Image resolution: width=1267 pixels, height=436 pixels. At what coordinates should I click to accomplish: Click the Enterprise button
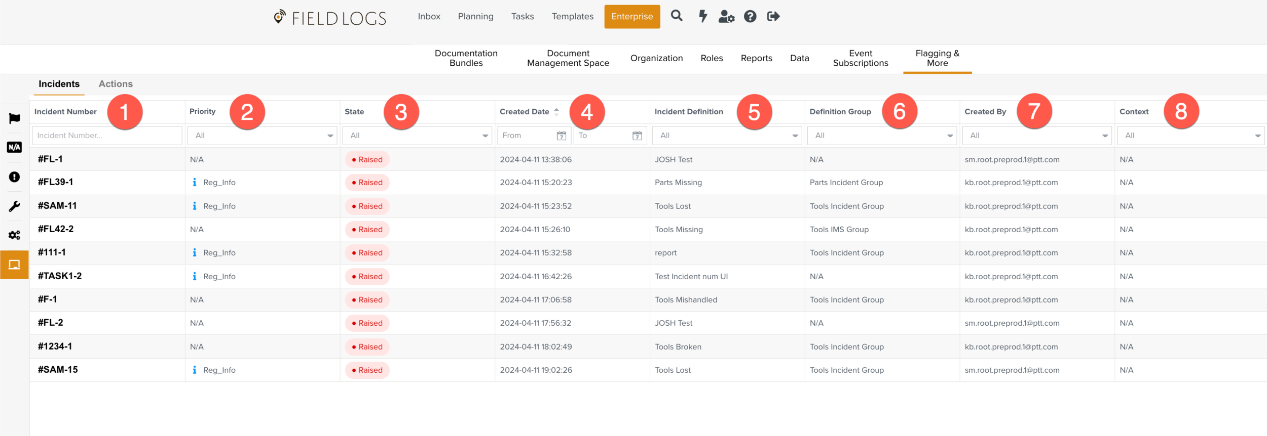click(x=632, y=17)
